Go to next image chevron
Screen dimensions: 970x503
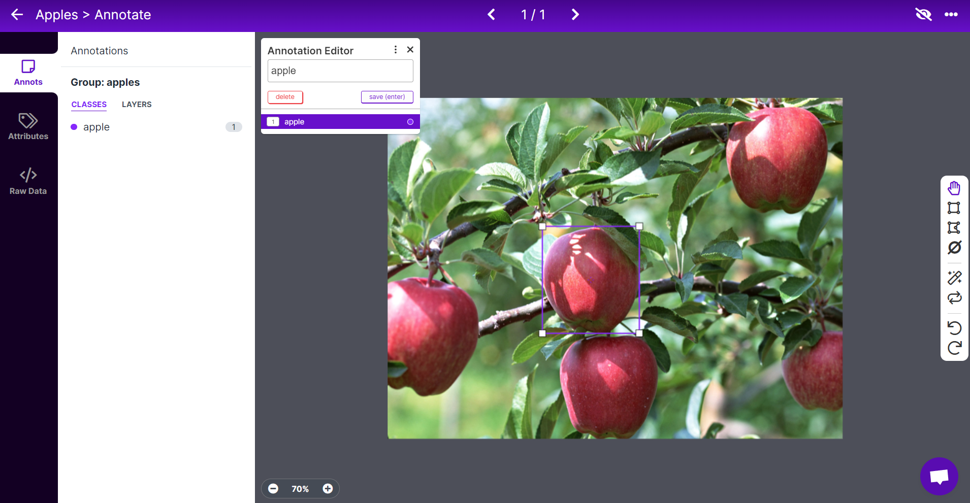[x=575, y=15]
